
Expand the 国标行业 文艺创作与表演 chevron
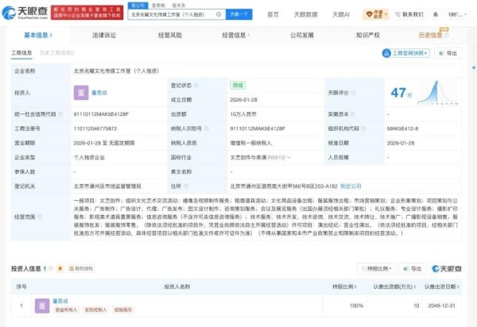pyautogui.click(x=289, y=157)
